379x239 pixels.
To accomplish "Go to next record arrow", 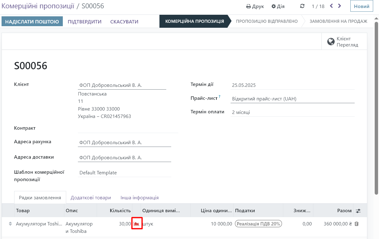I will (x=340, y=6).
